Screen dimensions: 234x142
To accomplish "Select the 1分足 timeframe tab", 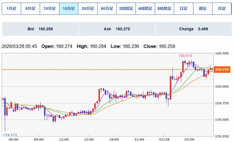I will tap(11, 9).
